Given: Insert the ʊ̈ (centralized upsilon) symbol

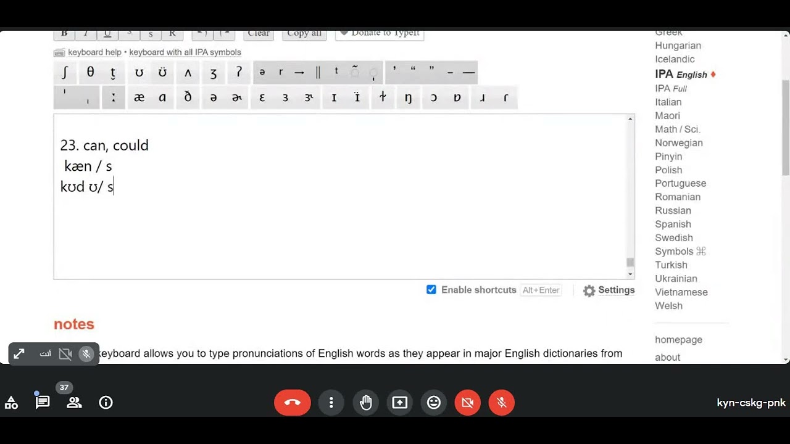Looking at the screenshot, I should [162, 72].
